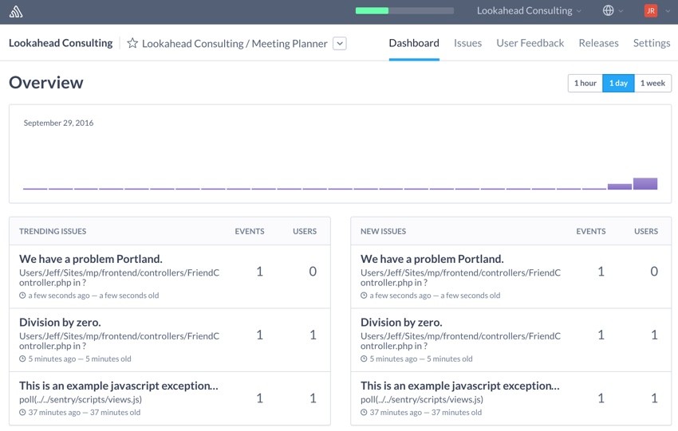Open new issue Division by zero
The width and height of the screenshot is (678, 431).
(401, 323)
